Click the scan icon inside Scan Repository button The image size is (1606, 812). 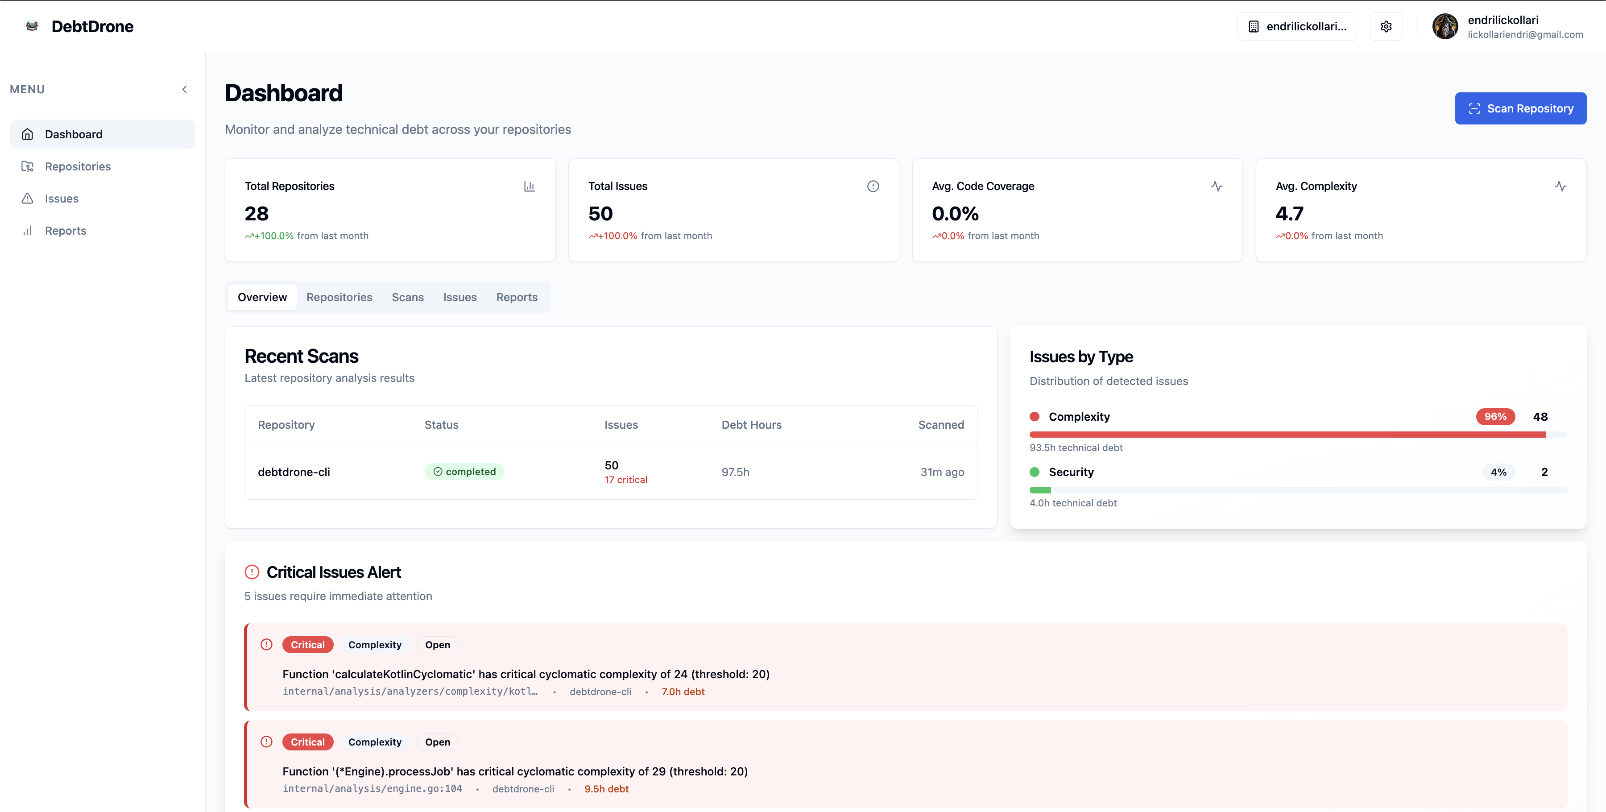tap(1474, 108)
